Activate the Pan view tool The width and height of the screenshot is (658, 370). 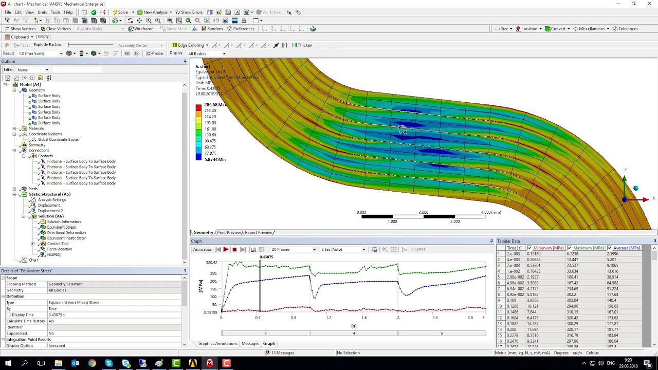(139, 21)
